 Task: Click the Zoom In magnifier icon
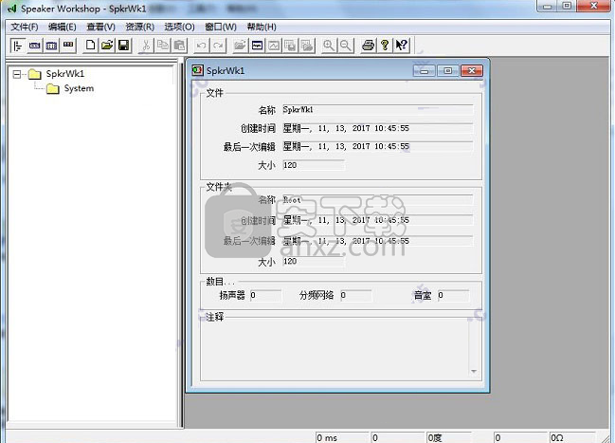[x=329, y=46]
